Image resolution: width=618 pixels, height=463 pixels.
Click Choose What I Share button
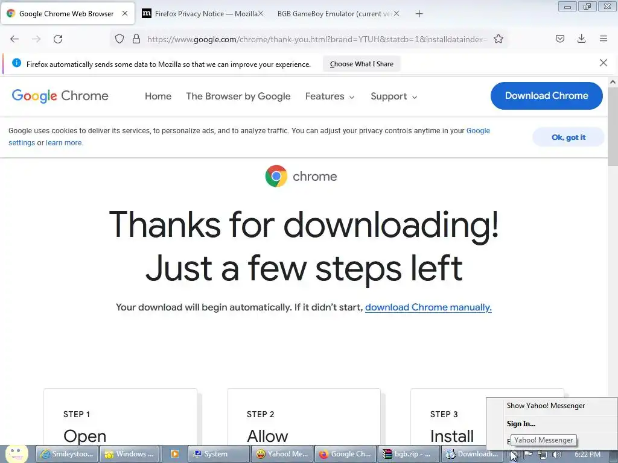(x=362, y=64)
